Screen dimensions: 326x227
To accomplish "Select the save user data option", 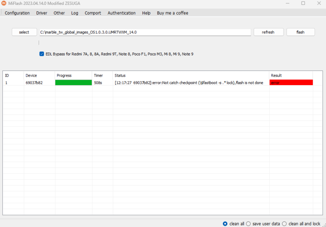I will click(248, 224).
